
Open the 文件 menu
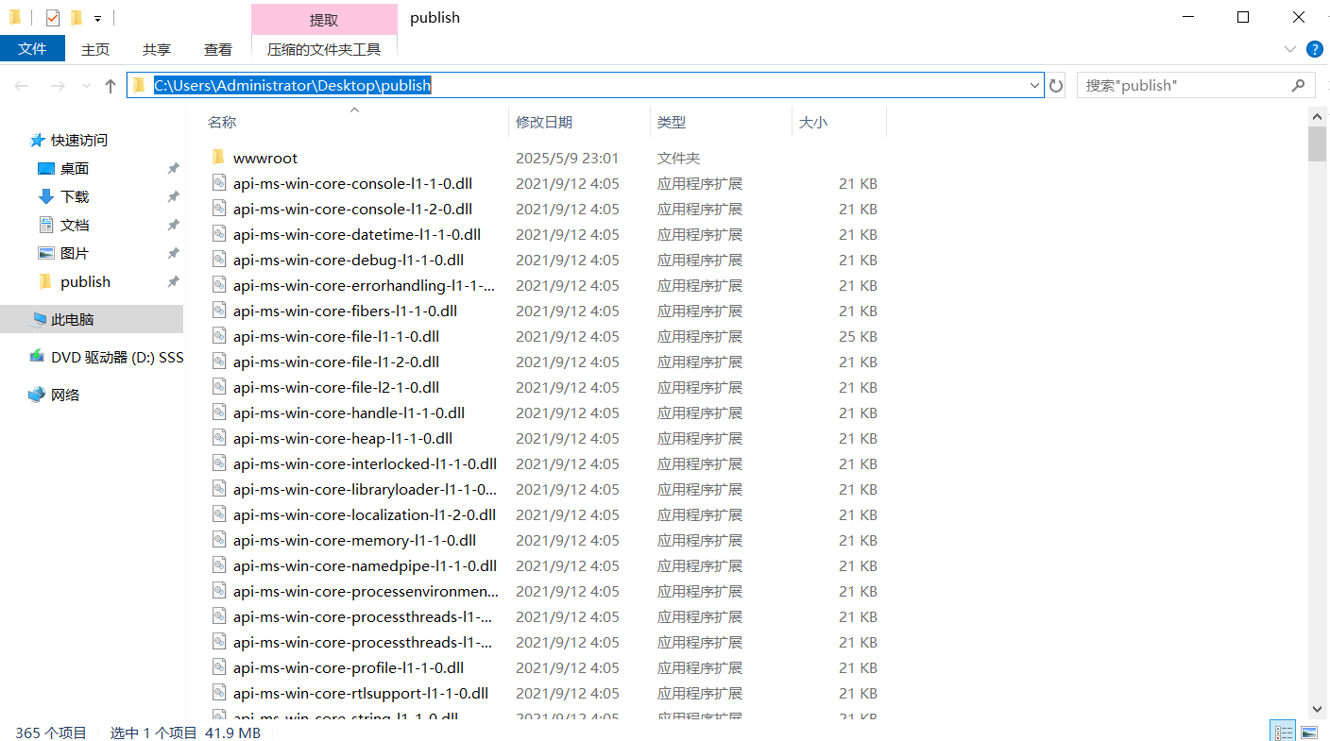pyautogui.click(x=32, y=49)
